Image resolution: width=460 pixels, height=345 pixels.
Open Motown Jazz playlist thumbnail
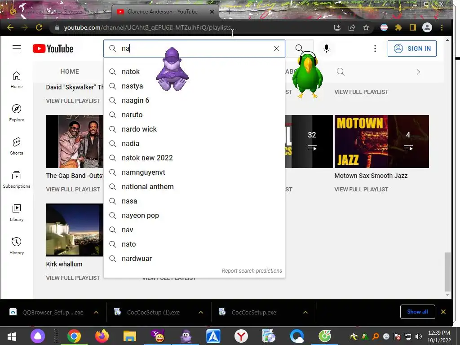[x=382, y=142]
